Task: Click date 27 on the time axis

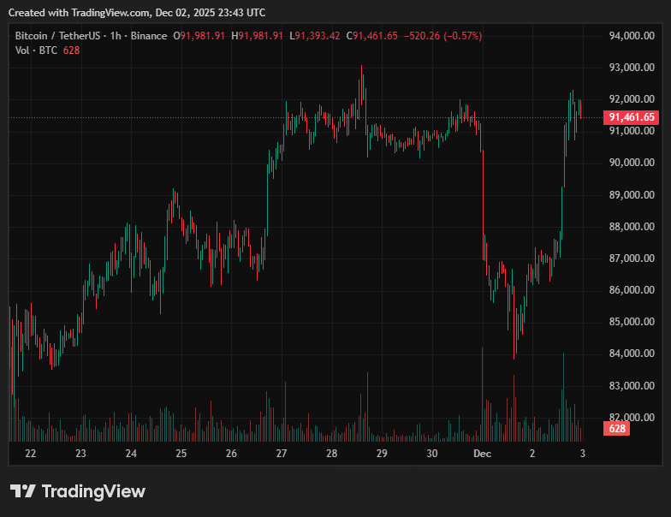Action: (x=282, y=454)
